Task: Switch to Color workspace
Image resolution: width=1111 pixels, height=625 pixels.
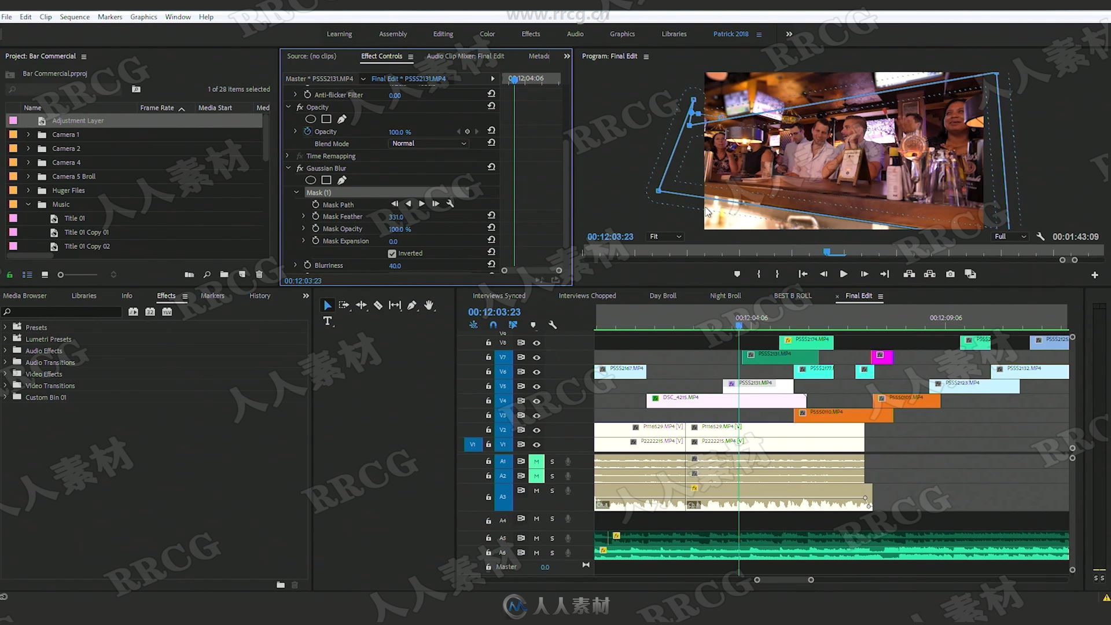Action: (487, 34)
